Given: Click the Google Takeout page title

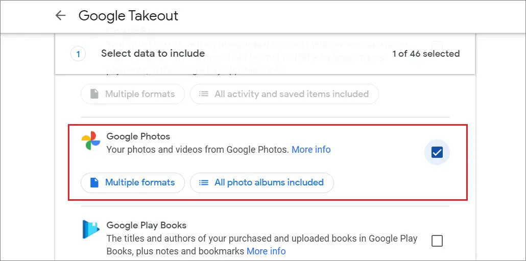Looking at the screenshot, I should click(x=129, y=15).
